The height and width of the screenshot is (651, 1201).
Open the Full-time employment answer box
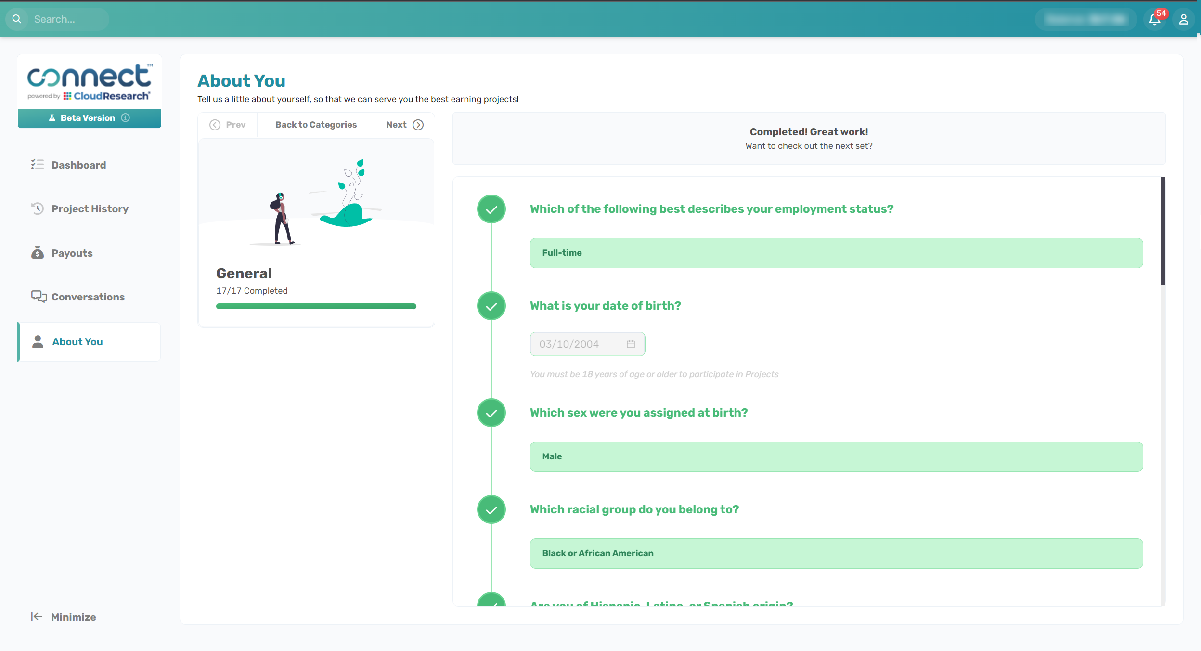[836, 253]
